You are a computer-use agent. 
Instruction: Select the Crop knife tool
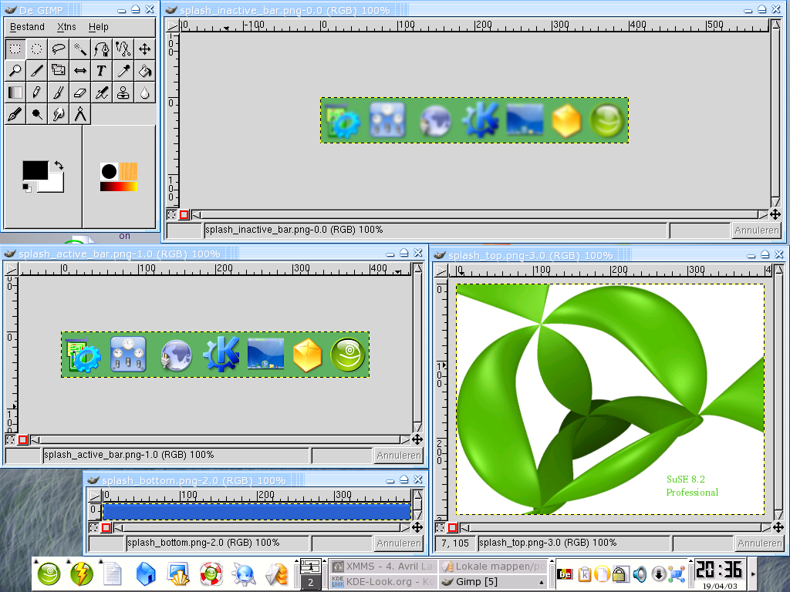(37, 70)
